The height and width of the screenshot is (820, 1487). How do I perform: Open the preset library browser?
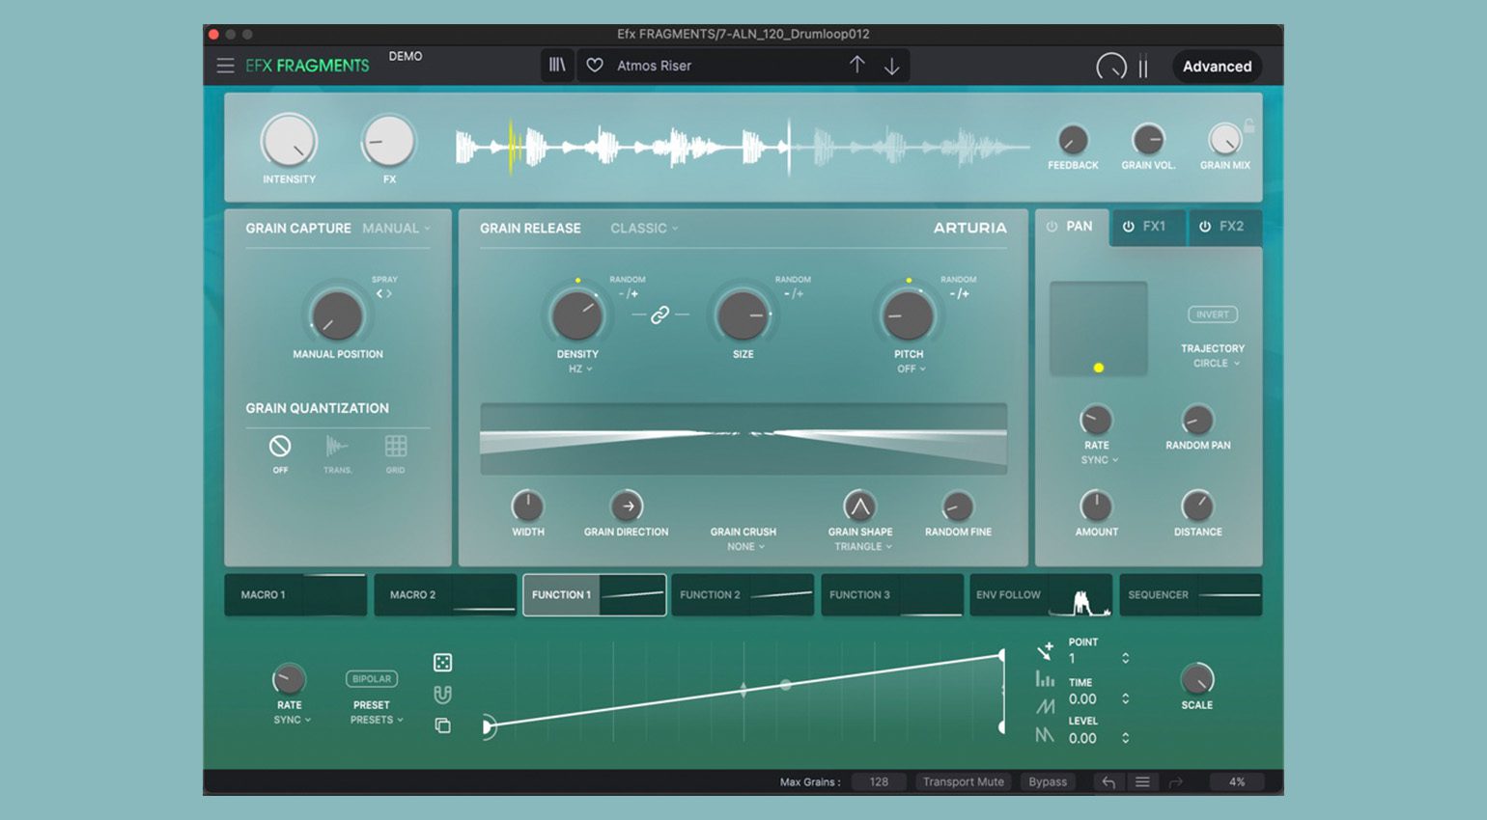point(557,65)
